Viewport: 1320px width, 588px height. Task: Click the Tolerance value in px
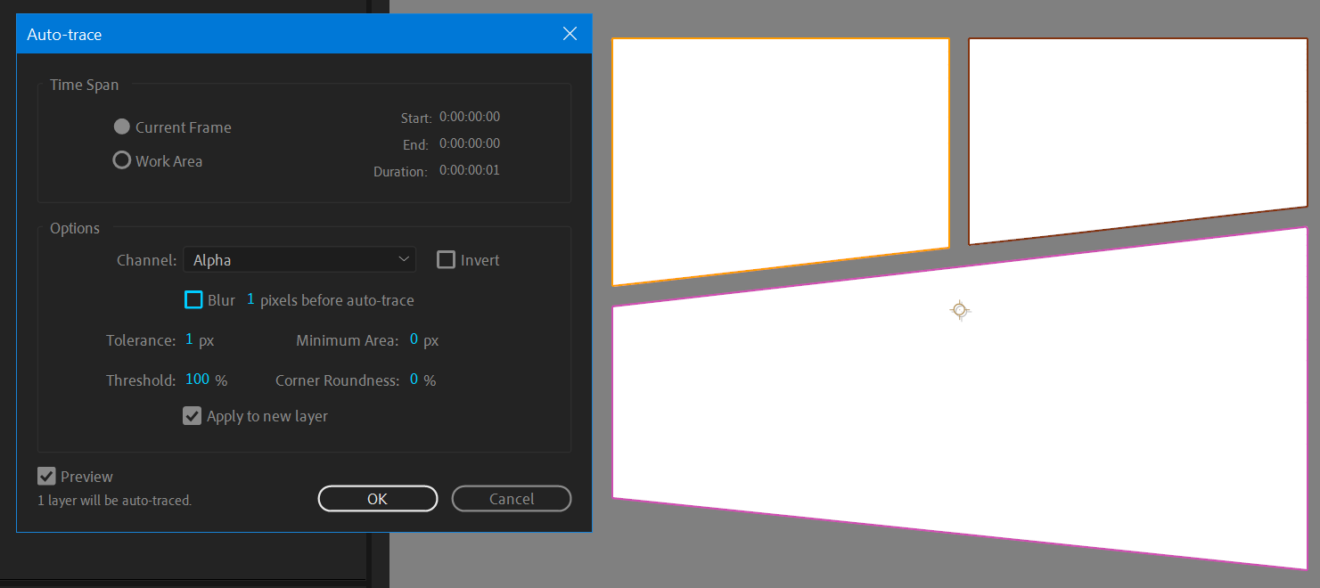coord(189,340)
